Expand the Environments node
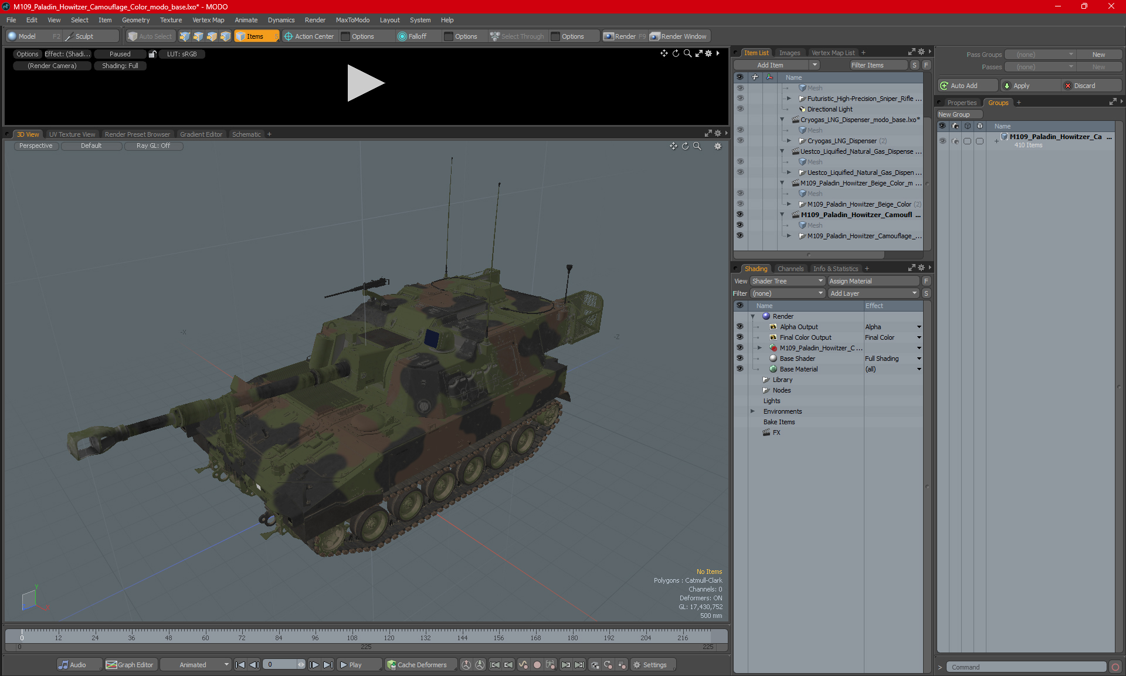 [753, 411]
